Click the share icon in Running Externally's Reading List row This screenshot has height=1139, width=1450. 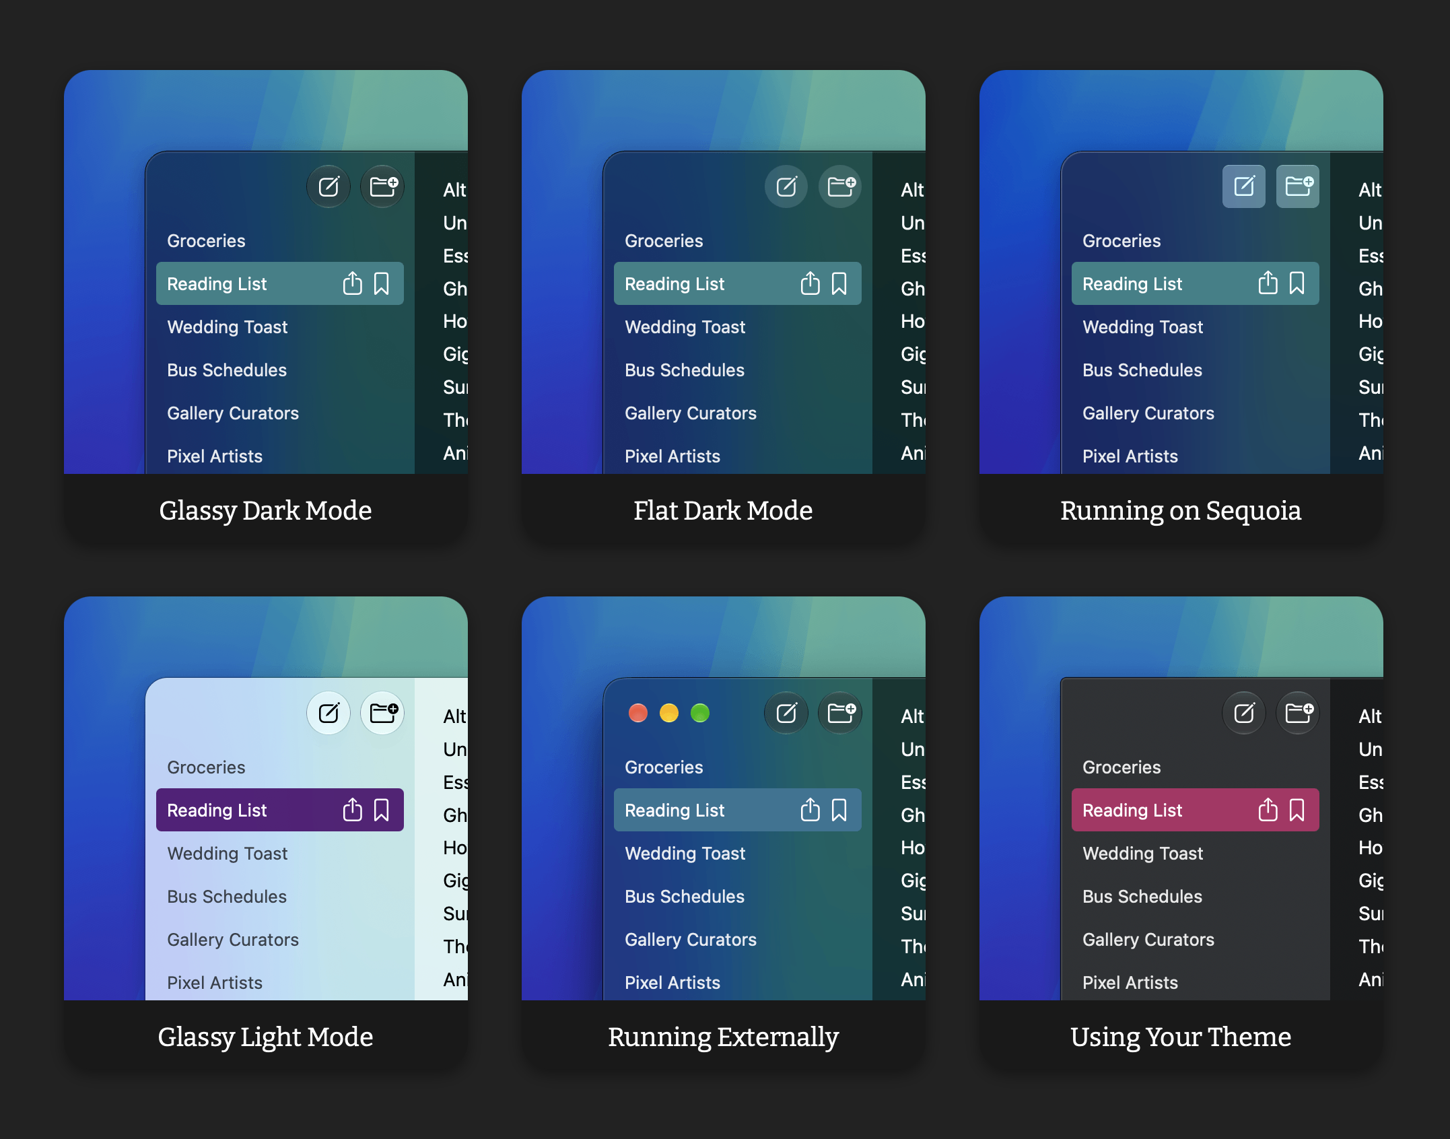tap(810, 810)
